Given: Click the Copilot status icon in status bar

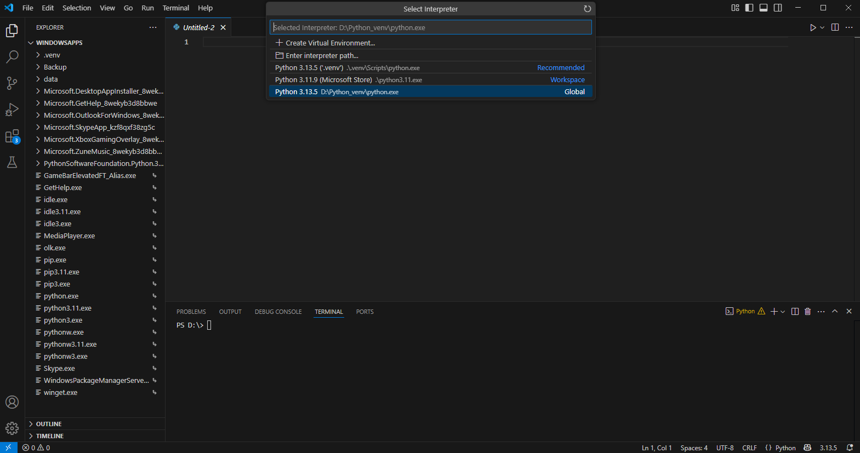Looking at the screenshot, I should (x=807, y=448).
